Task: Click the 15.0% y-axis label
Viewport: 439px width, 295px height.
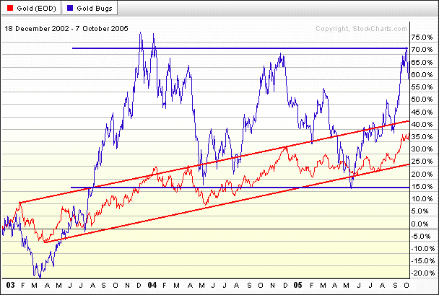Action: pyautogui.click(x=422, y=187)
